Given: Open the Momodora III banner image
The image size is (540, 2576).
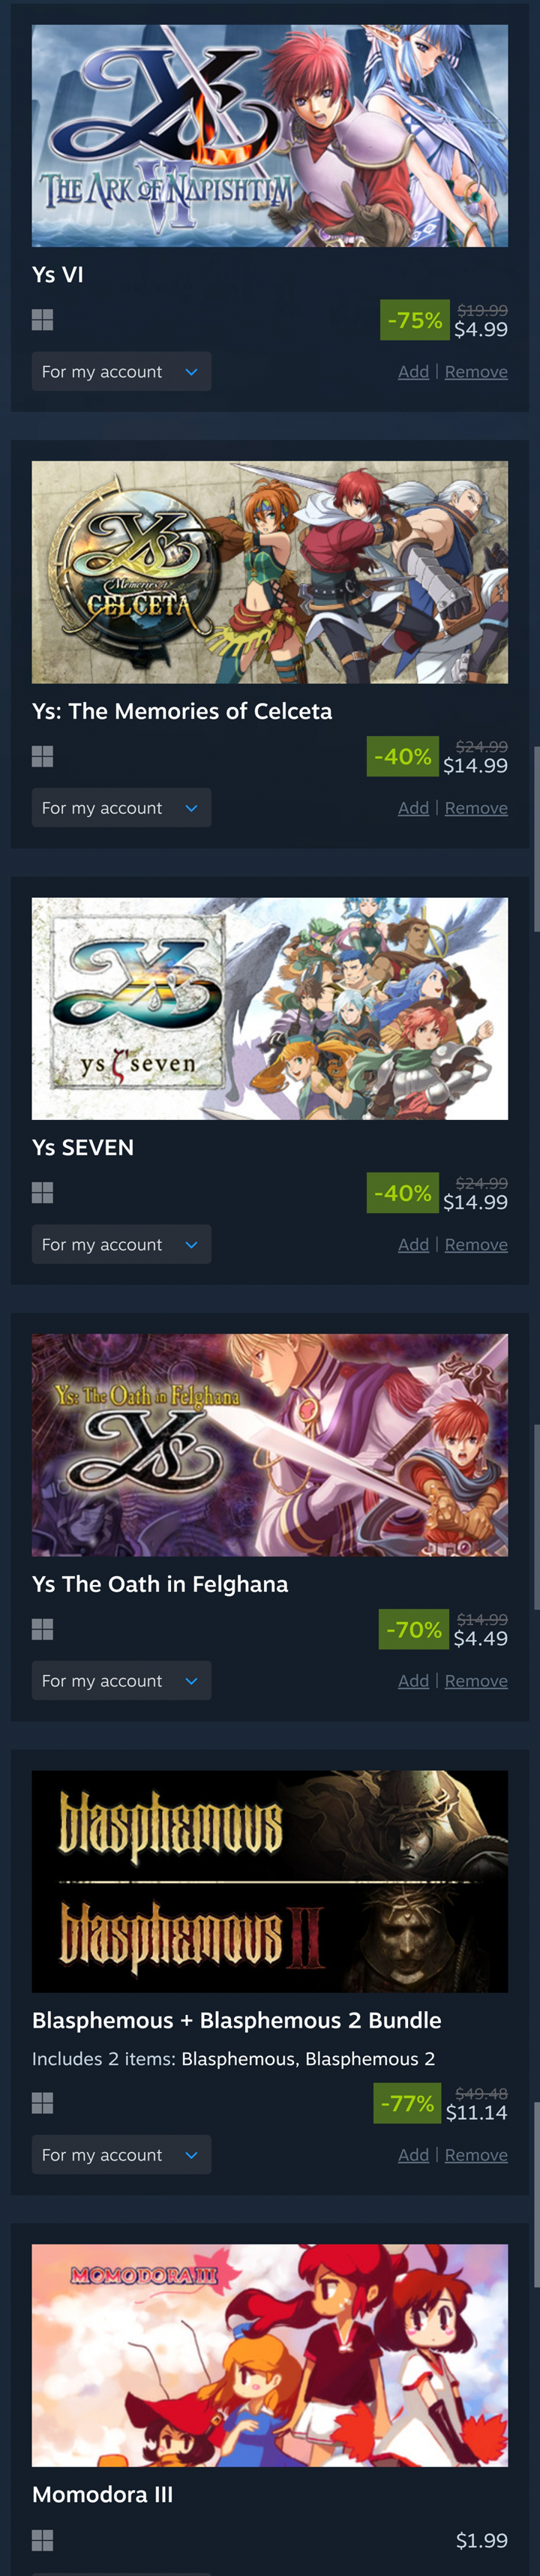Looking at the screenshot, I should point(270,2355).
